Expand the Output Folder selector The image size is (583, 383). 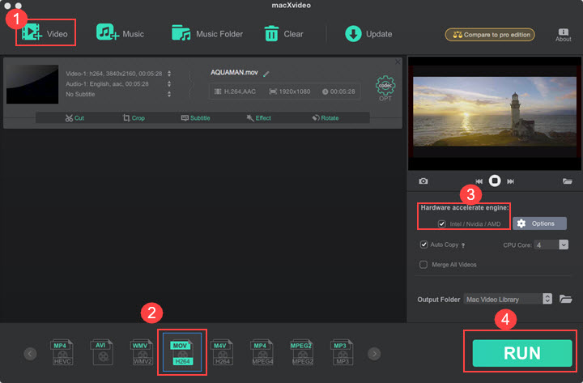(x=547, y=299)
